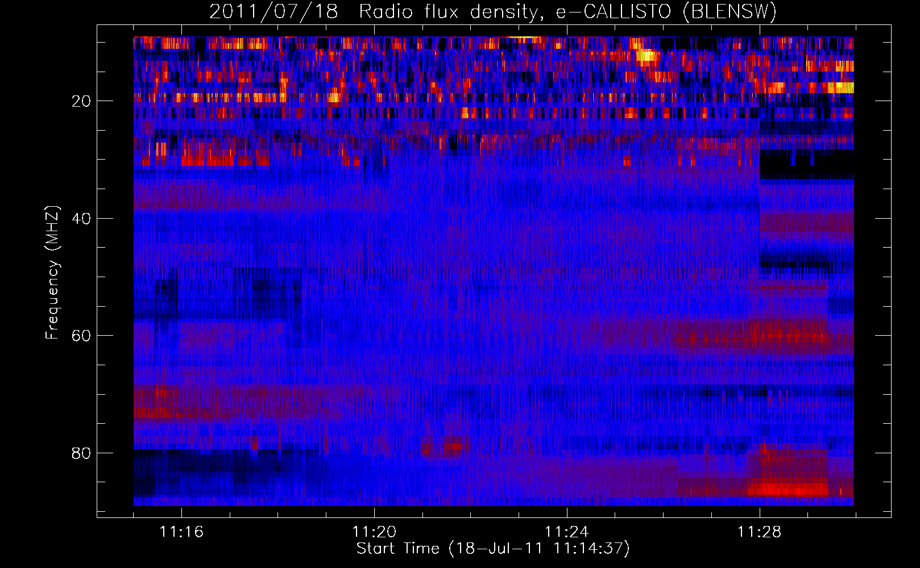This screenshot has width=920, height=568.
Task: Click the 60 frequency tick label
Action: 81,336
